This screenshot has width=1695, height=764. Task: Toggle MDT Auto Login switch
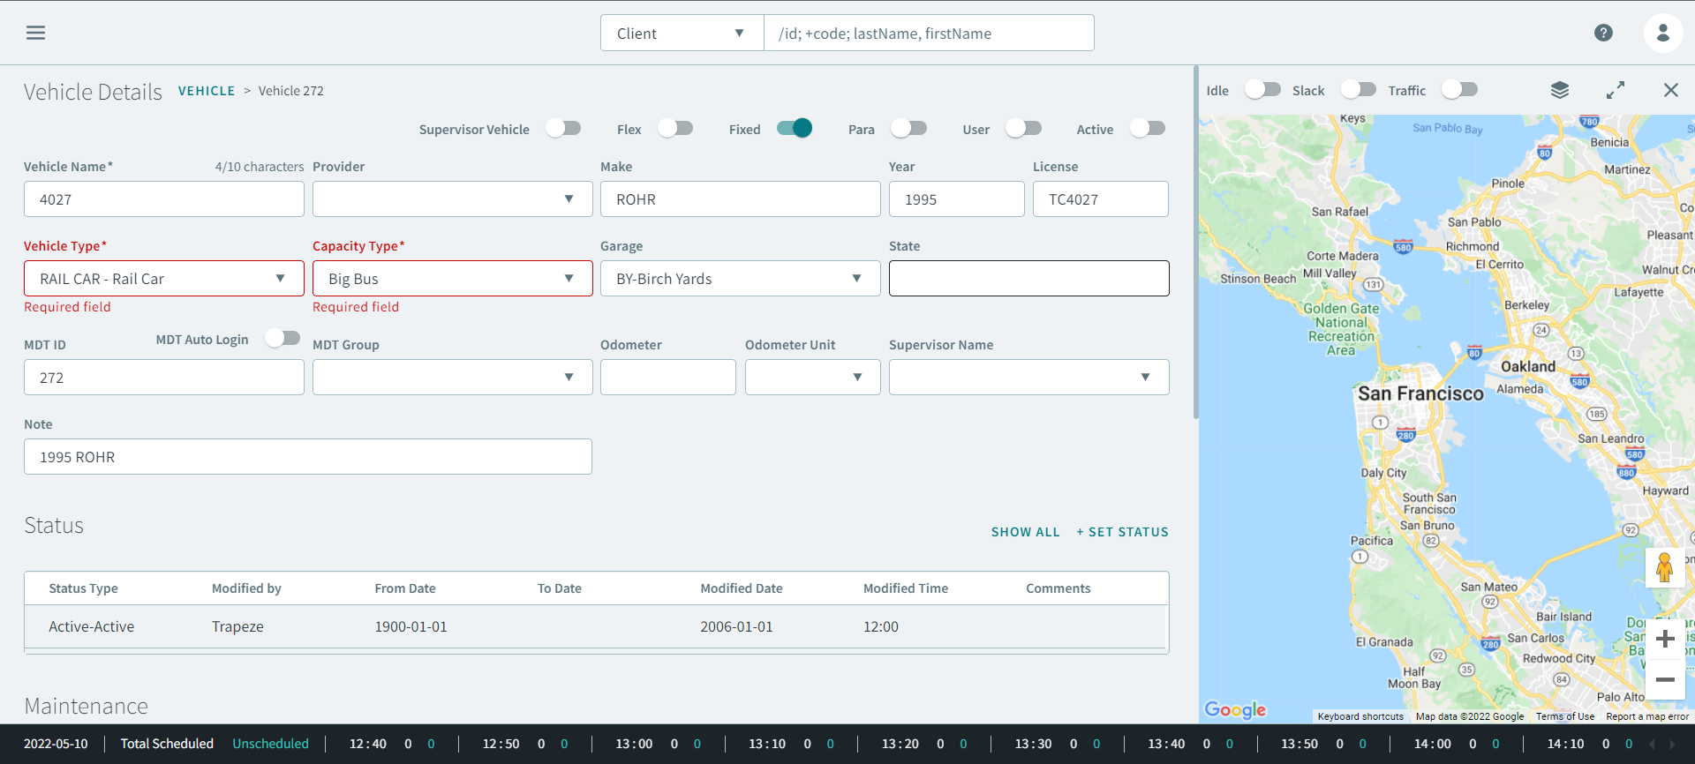click(282, 339)
